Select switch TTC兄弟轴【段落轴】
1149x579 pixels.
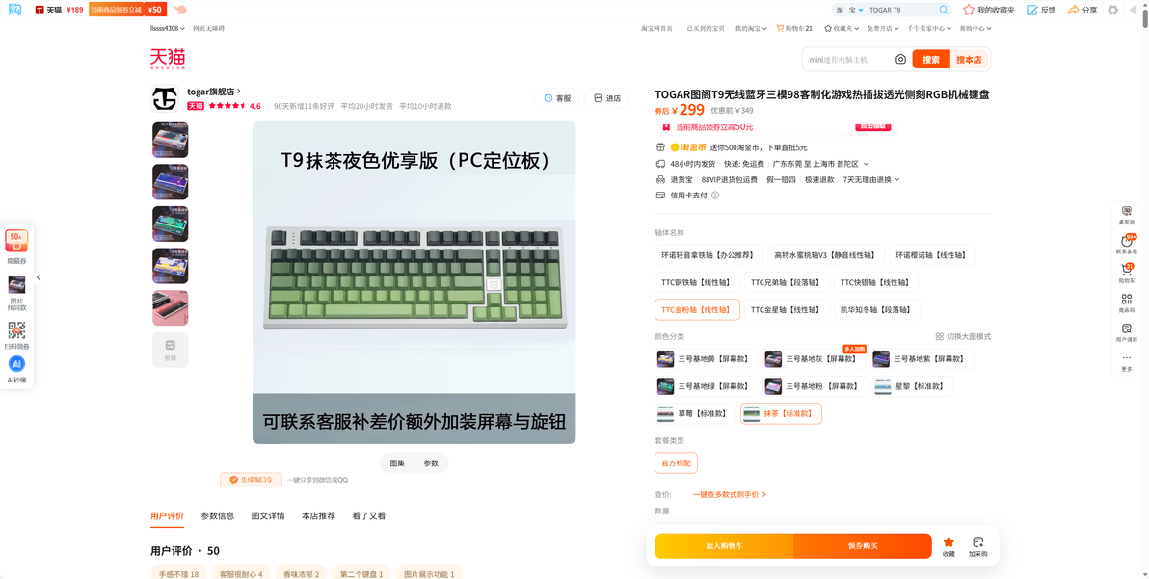pos(787,282)
